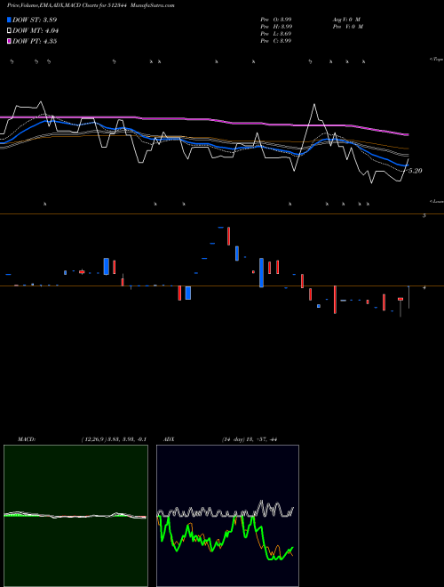
Task: Click the magenta DOW PT legend swatch
Action: coord(10,42)
